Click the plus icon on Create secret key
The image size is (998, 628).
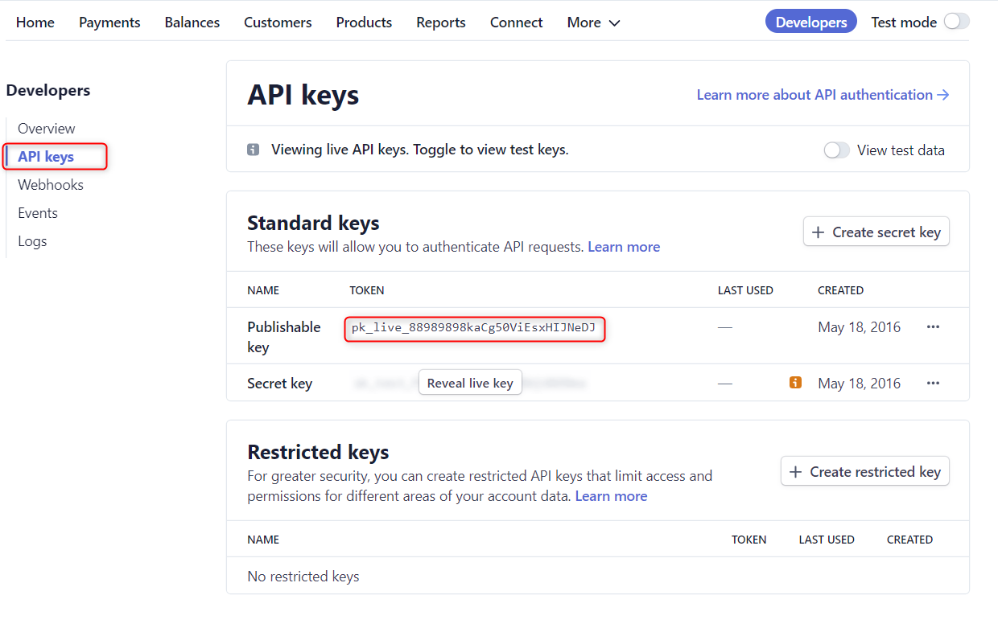tap(818, 232)
